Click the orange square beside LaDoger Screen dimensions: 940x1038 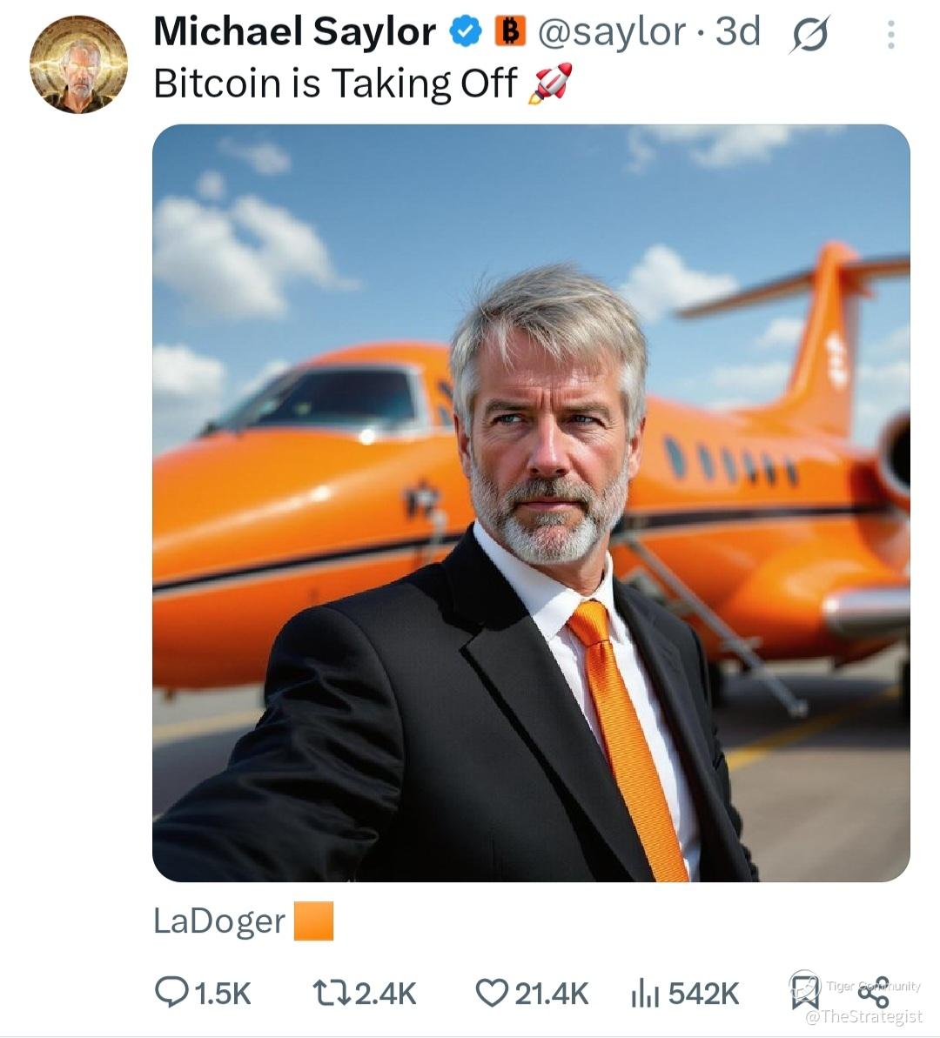click(x=313, y=921)
